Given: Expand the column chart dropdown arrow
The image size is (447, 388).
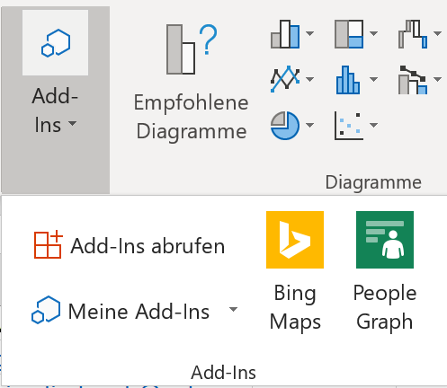Looking at the screenshot, I should pyautogui.click(x=310, y=33).
